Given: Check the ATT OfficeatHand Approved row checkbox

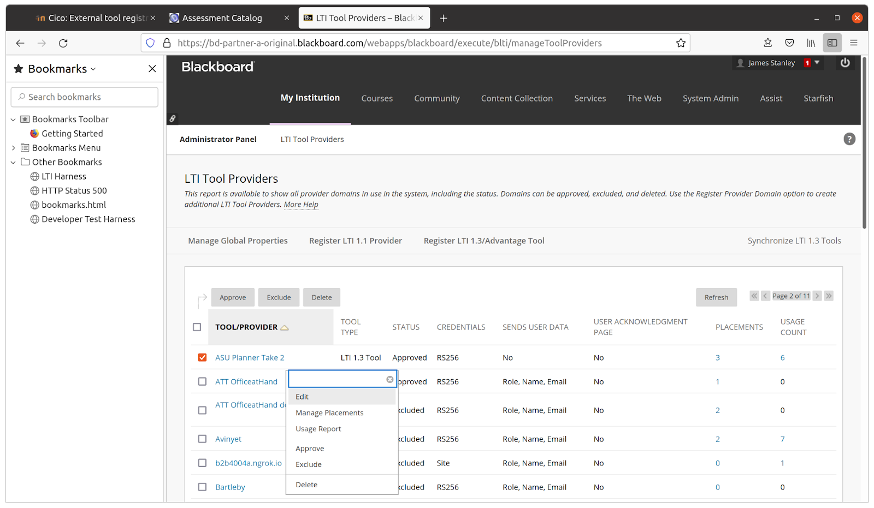Looking at the screenshot, I should point(203,381).
